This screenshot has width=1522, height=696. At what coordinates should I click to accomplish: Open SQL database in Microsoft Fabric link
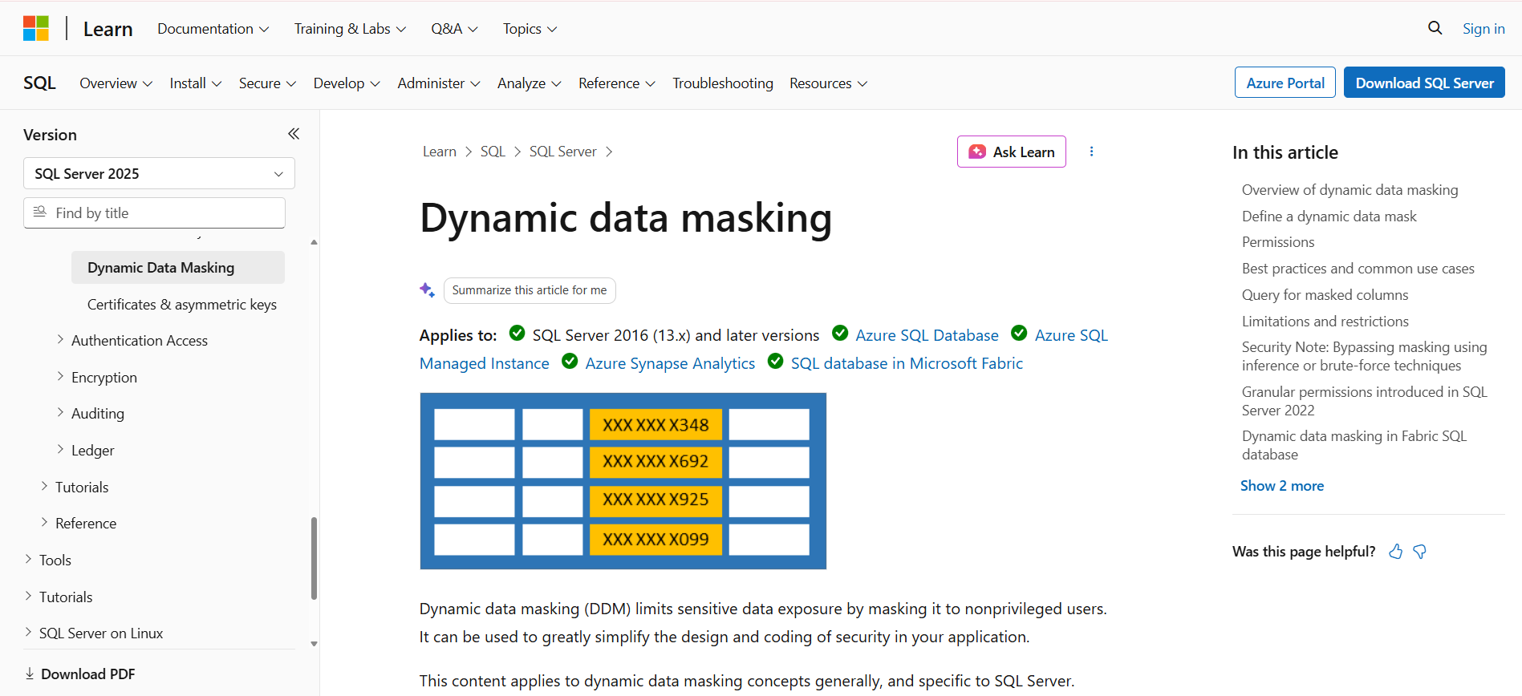tap(907, 363)
